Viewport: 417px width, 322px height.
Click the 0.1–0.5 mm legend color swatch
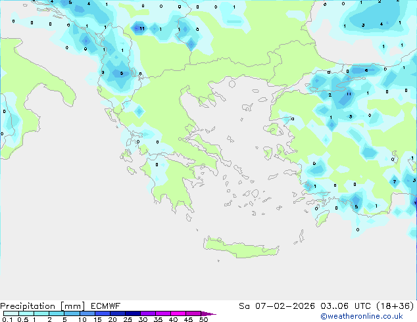coord(11,313)
